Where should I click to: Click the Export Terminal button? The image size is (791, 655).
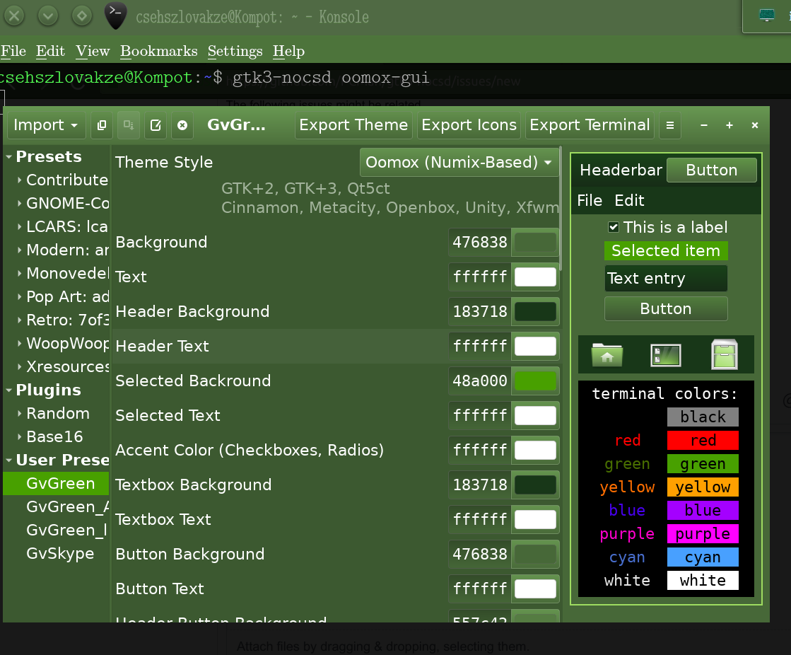pos(590,125)
